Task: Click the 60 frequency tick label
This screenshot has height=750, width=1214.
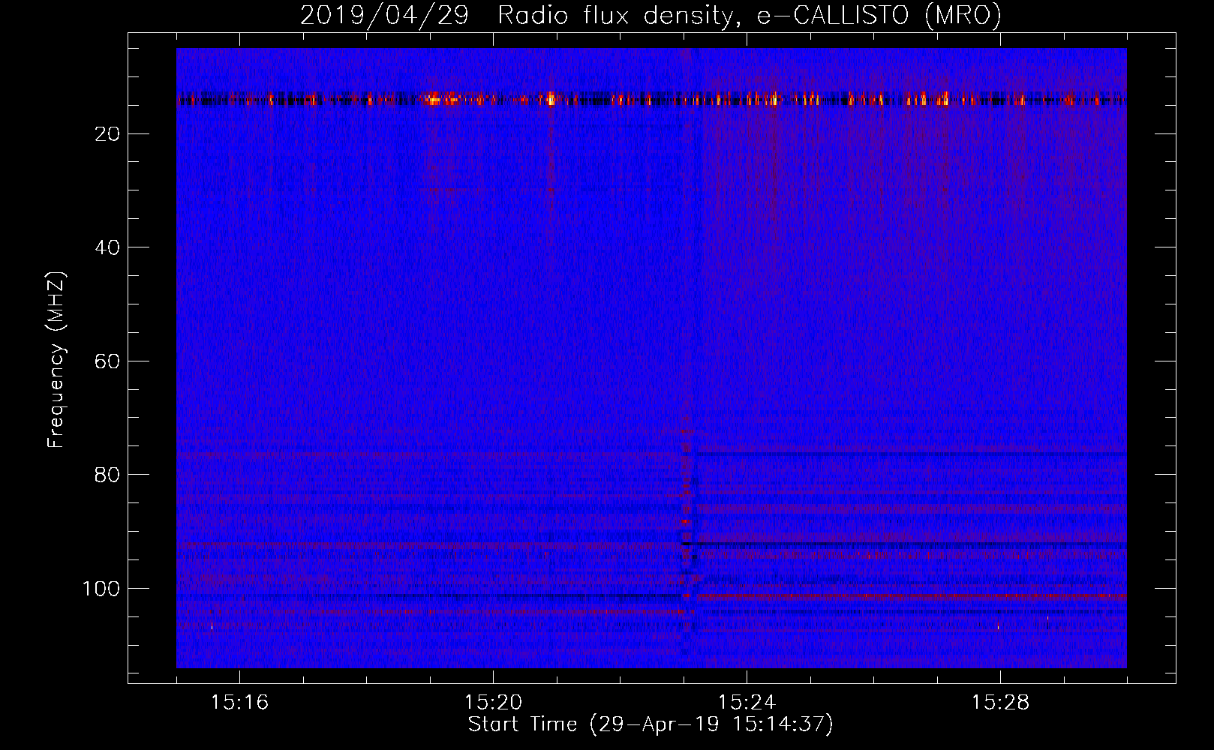Action: click(x=108, y=361)
